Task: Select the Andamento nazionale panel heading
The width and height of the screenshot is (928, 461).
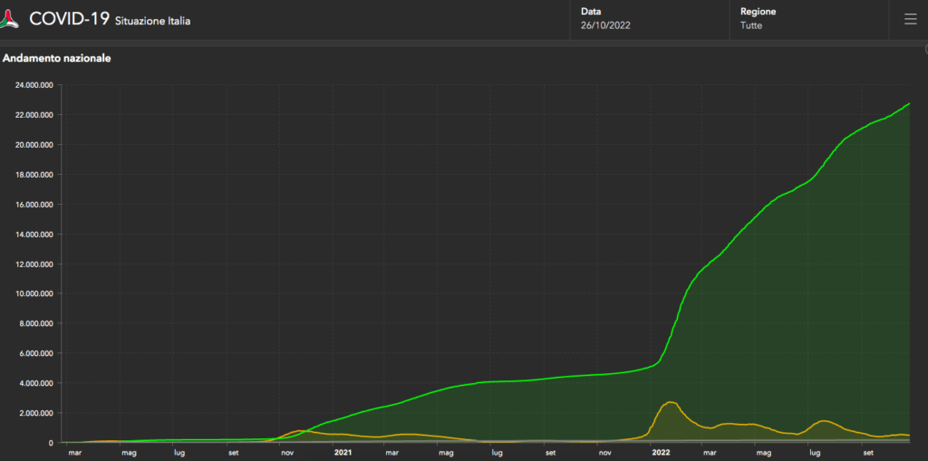Action: click(57, 59)
